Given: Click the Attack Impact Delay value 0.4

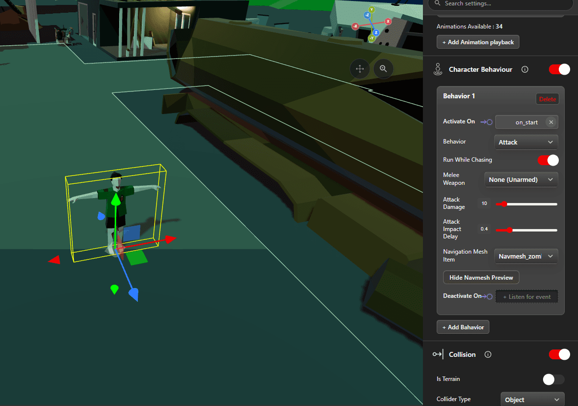Looking at the screenshot, I should (x=484, y=229).
